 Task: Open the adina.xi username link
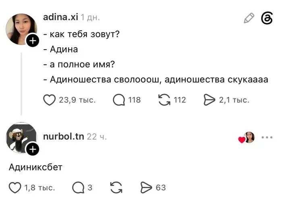click(60, 17)
